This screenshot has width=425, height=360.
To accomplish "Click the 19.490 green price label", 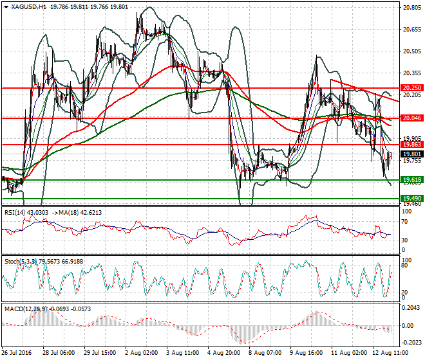I will [x=411, y=199].
